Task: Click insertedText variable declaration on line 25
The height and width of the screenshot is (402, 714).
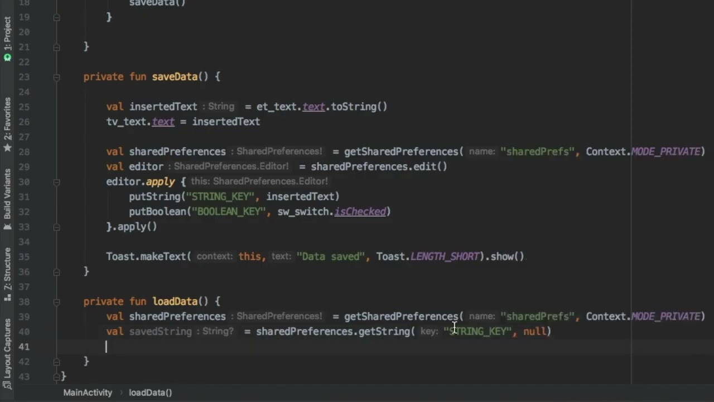Action: coord(163,107)
